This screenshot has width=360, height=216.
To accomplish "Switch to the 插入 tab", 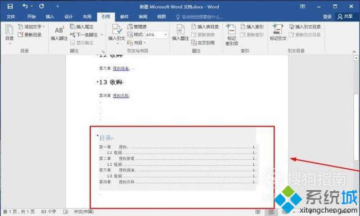I will click(49, 16).
